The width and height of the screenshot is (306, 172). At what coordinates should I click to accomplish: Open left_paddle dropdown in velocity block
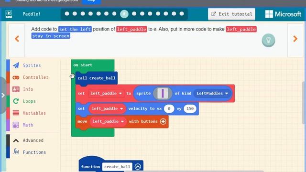coord(107,108)
